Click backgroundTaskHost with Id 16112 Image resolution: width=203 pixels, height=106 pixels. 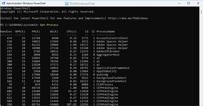(111, 81)
